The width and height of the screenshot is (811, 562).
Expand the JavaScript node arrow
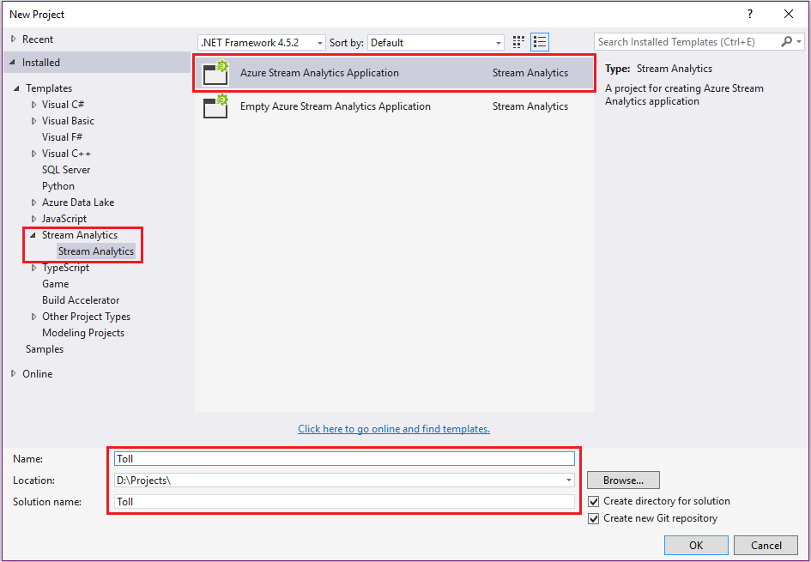click(x=34, y=219)
